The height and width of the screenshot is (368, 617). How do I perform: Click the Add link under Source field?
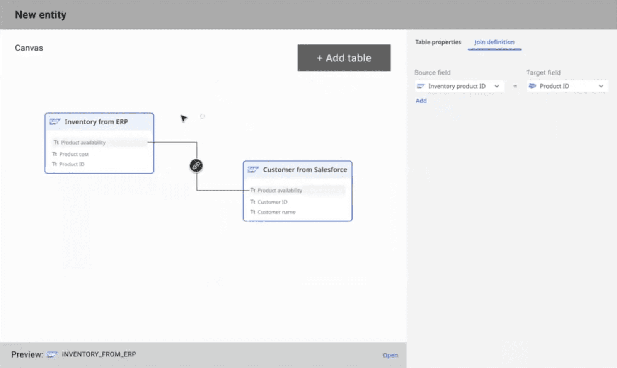tap(421, 101)
